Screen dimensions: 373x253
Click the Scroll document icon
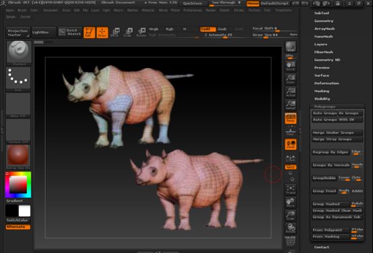click(291, 67)
